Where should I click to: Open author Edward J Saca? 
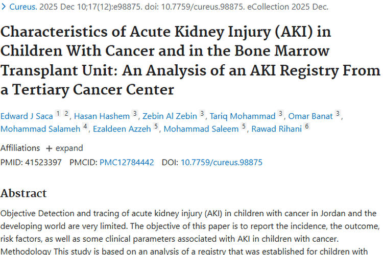pyautogui.click(x=27, y=116)
